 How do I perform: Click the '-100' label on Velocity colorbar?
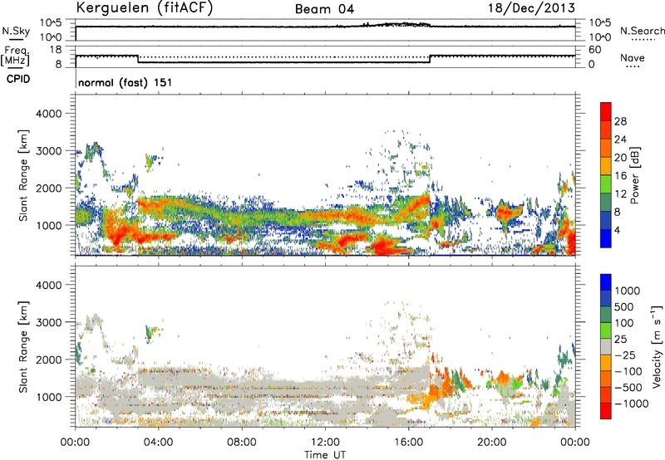(x=628, y=371)
